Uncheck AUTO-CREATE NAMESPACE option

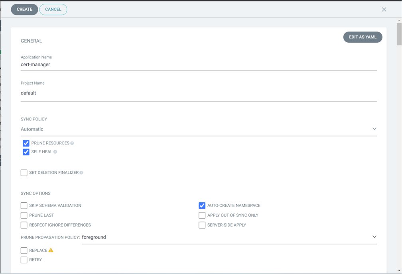(202, 205)
